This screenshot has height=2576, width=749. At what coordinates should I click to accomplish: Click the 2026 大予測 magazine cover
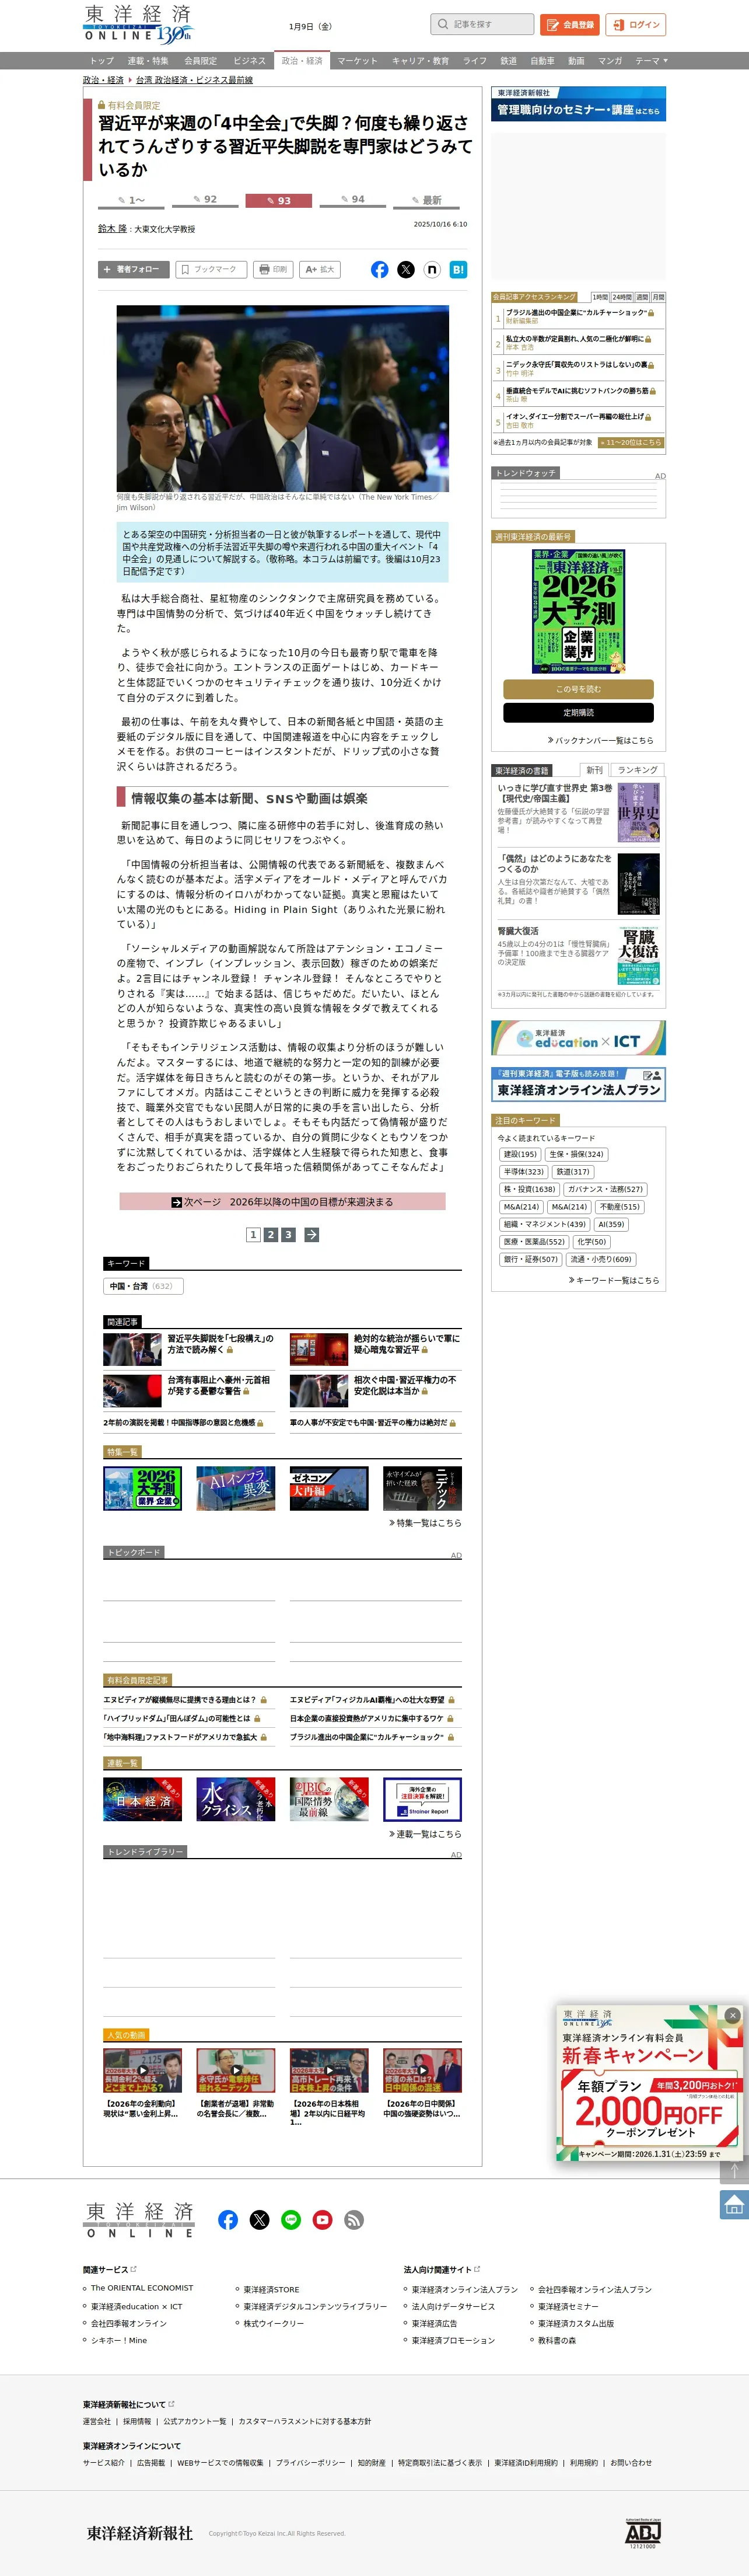tap(578, 610)
